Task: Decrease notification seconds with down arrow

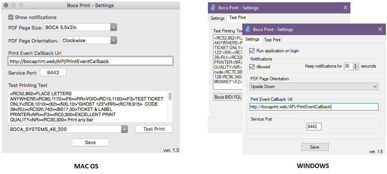Action: click(x=356, y=68)
